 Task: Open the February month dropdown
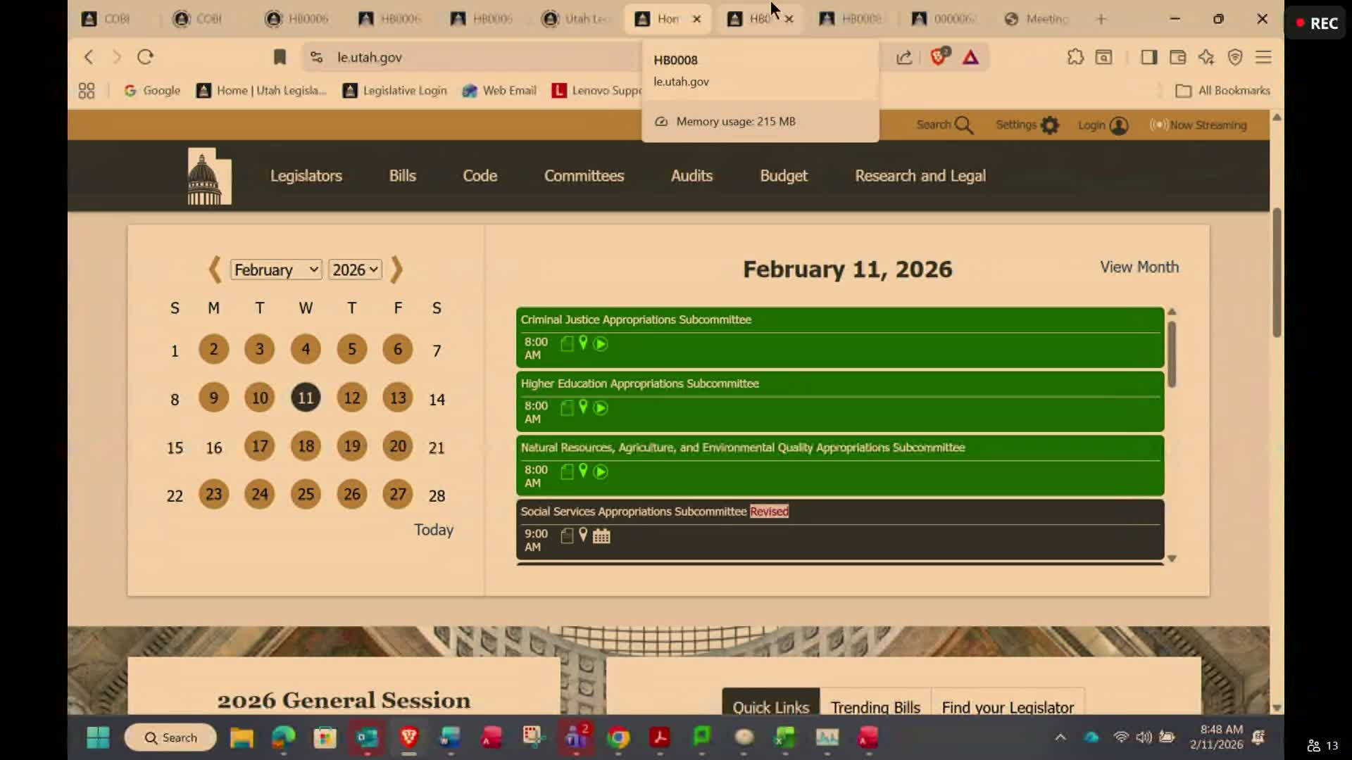click(275, 270)
